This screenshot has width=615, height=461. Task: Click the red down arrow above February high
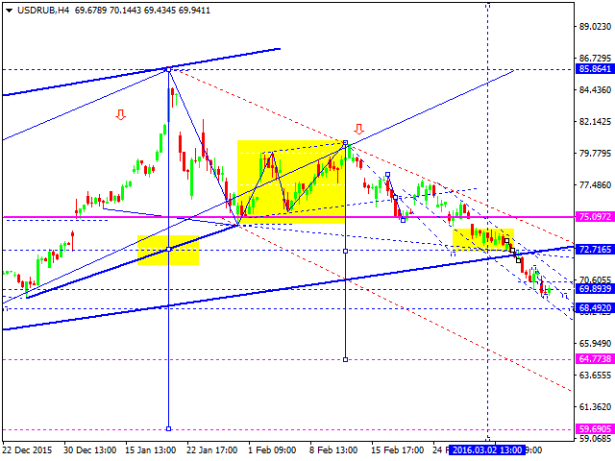(358, 129)
